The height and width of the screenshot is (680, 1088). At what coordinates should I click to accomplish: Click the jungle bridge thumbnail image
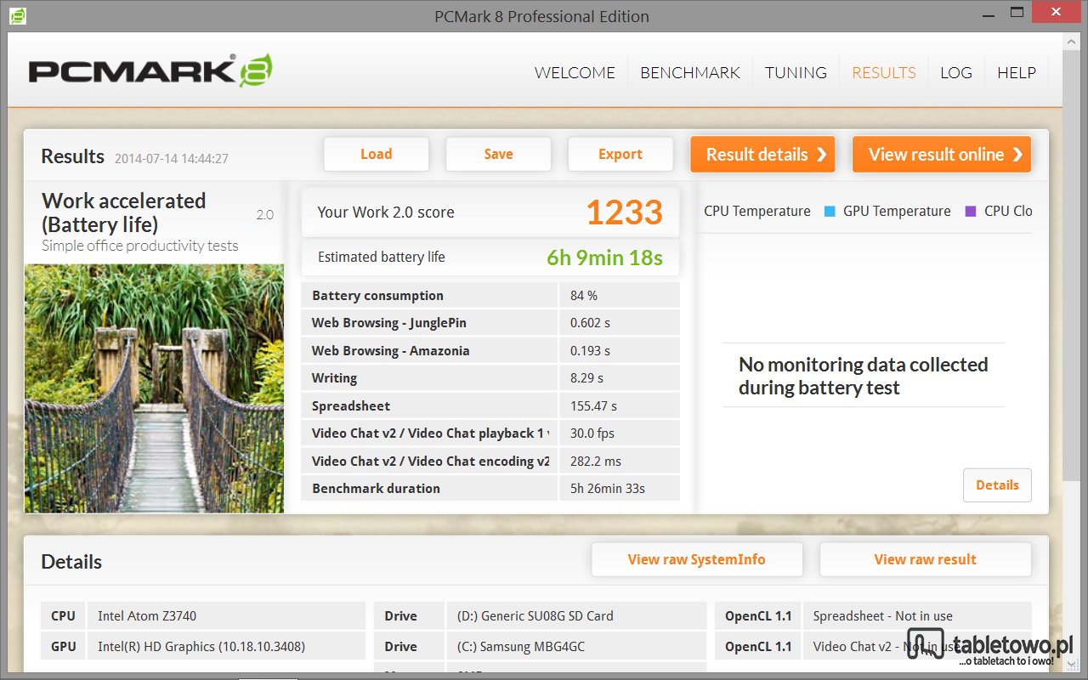coord(154,388)
